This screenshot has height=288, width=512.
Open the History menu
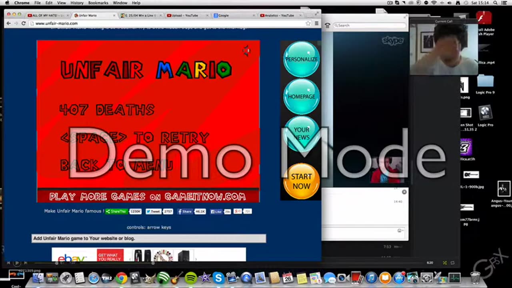(x=77, y=3)
